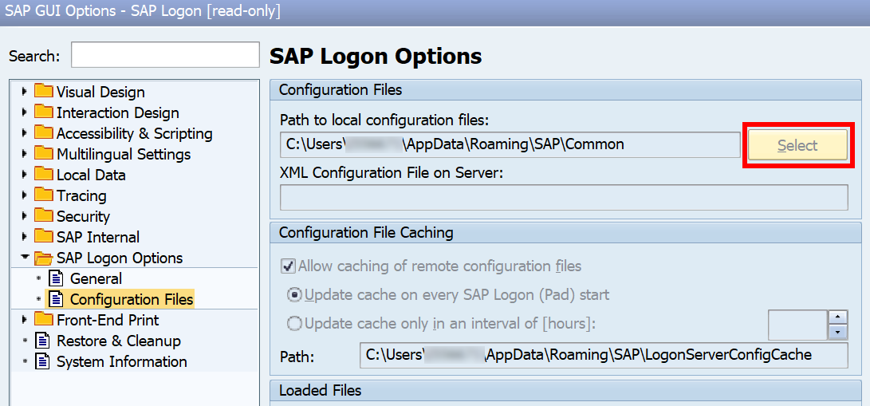Expand the Interaction Design node
Viewport: 870px width, 406px height.
point(24,112)
